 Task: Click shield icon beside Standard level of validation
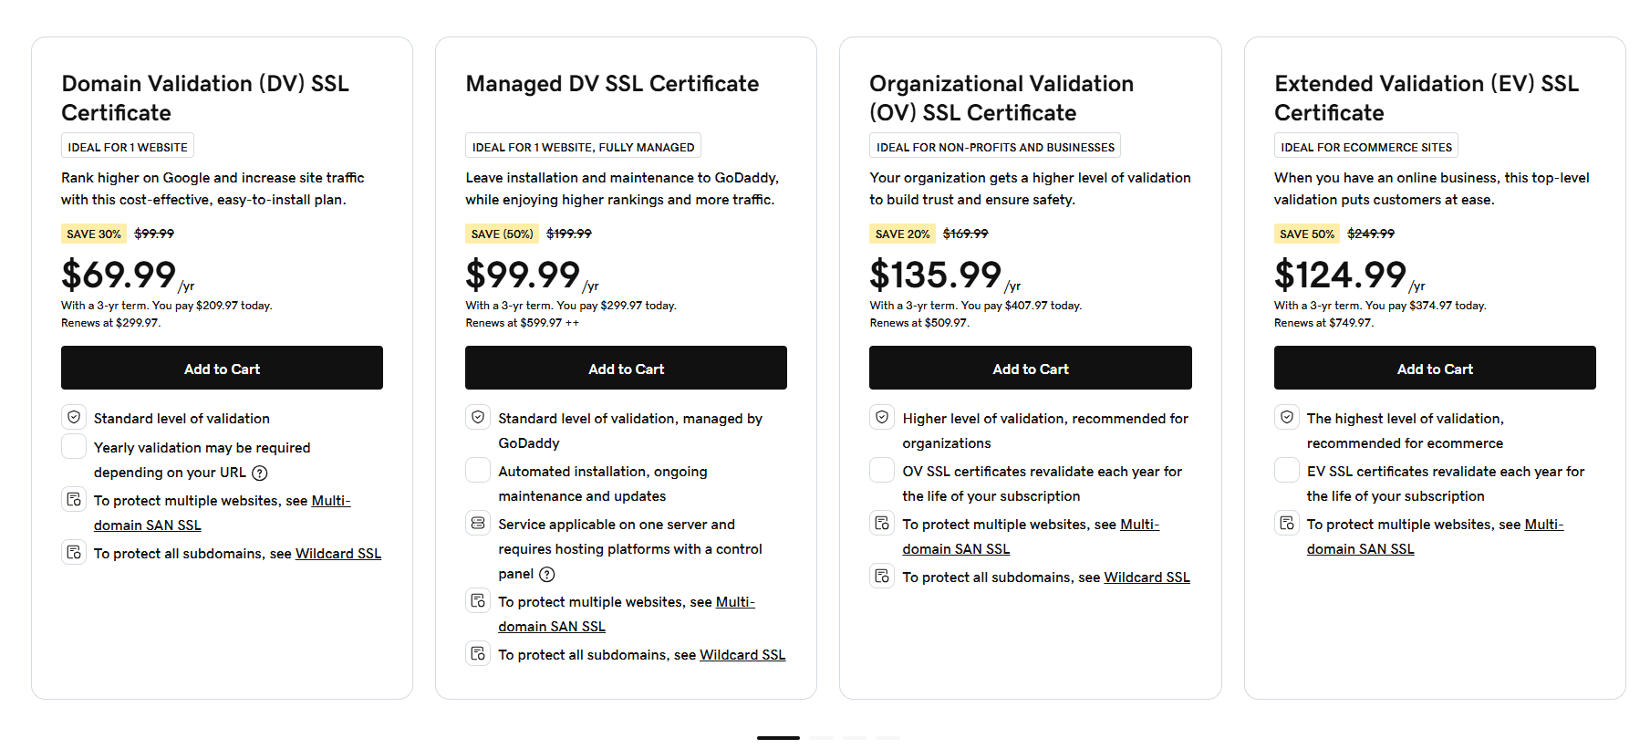74,418
